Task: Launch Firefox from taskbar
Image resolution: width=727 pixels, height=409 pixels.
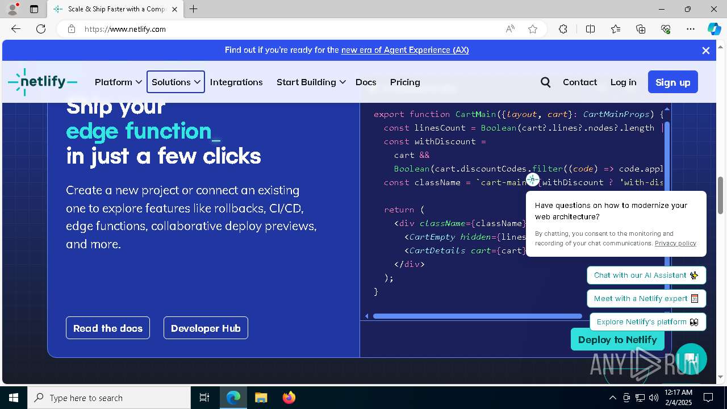Action: [x=289, y=398]
